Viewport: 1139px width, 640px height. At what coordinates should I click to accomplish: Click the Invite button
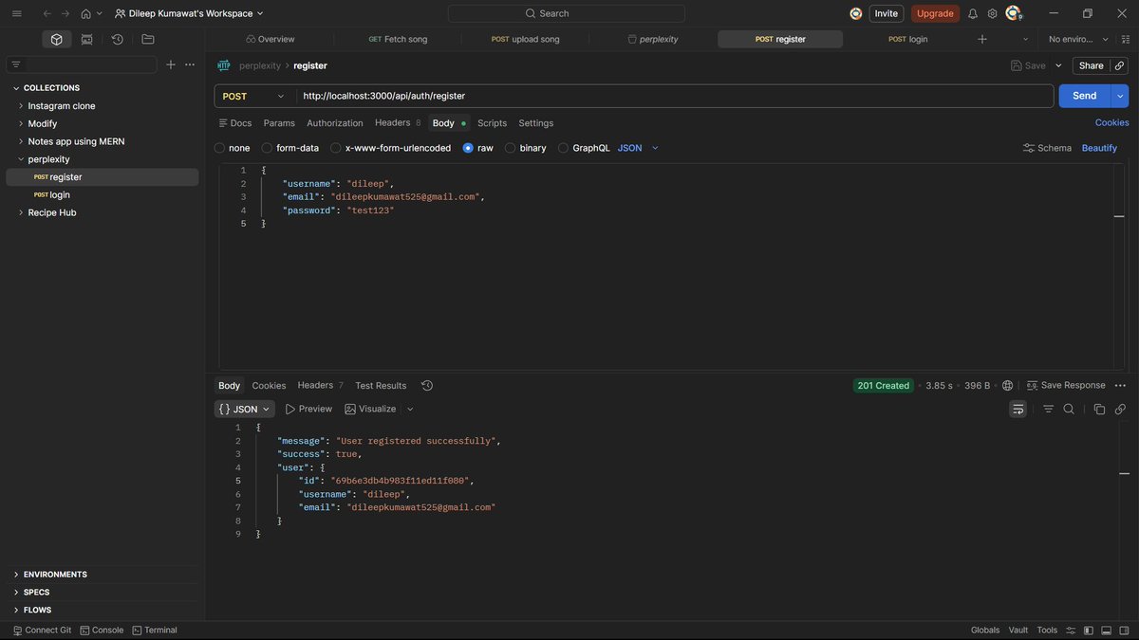[887, 13]
